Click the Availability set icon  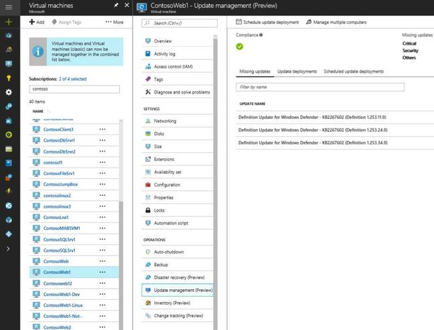[148, 172]
